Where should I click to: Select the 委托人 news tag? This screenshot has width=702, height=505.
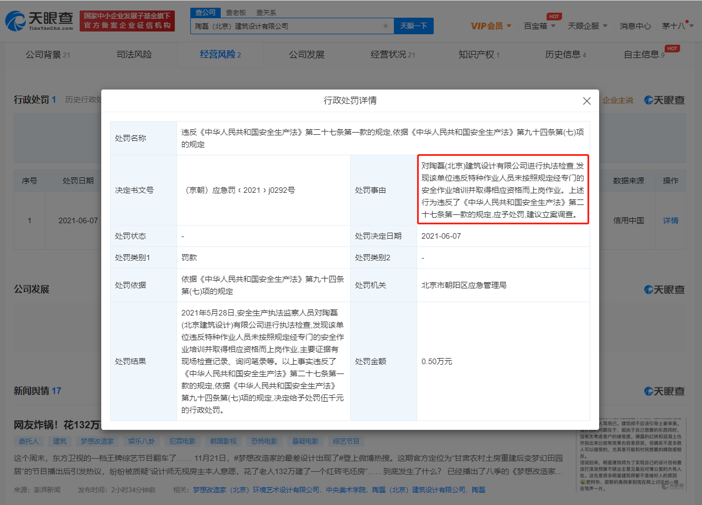pyautogui.click(x=28, y=441)
